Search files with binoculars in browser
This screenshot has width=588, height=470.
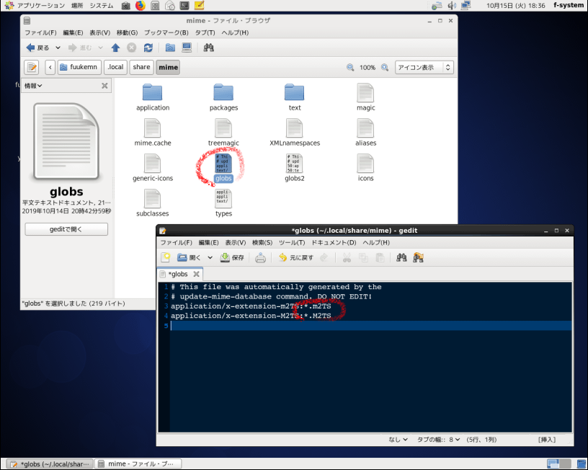point(208,48)
